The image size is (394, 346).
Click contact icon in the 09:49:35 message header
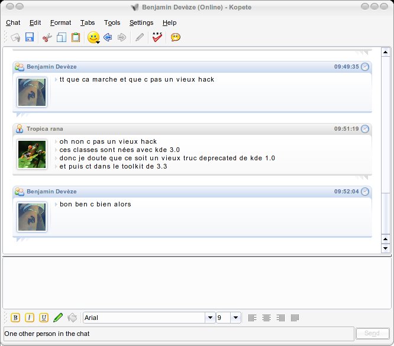(20, 67)
